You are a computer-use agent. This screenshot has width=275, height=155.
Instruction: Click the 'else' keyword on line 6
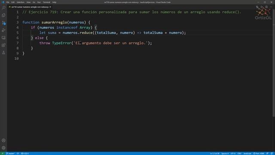tap(39, 38)
